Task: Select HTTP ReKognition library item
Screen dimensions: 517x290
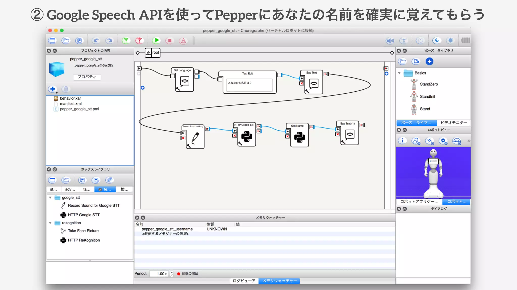Action: click(80, 240)
